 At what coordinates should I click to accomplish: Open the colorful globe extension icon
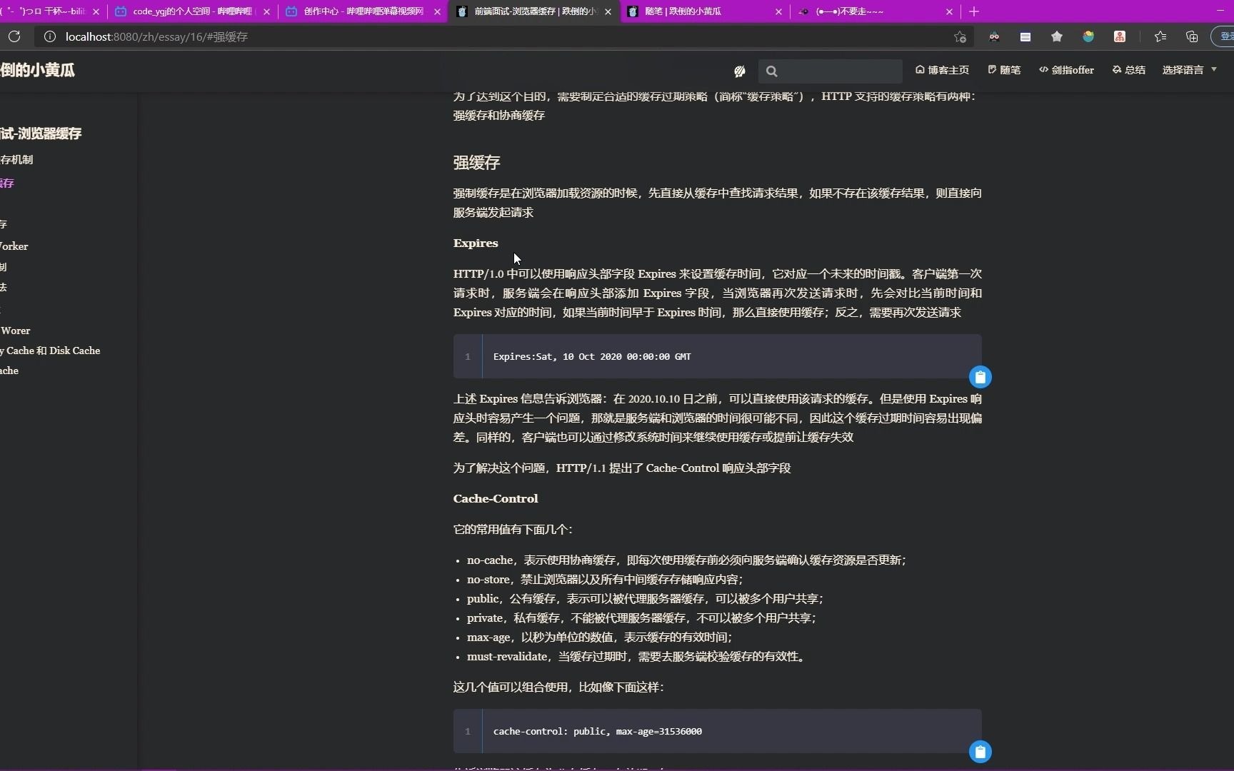(x=1088, y=36)
